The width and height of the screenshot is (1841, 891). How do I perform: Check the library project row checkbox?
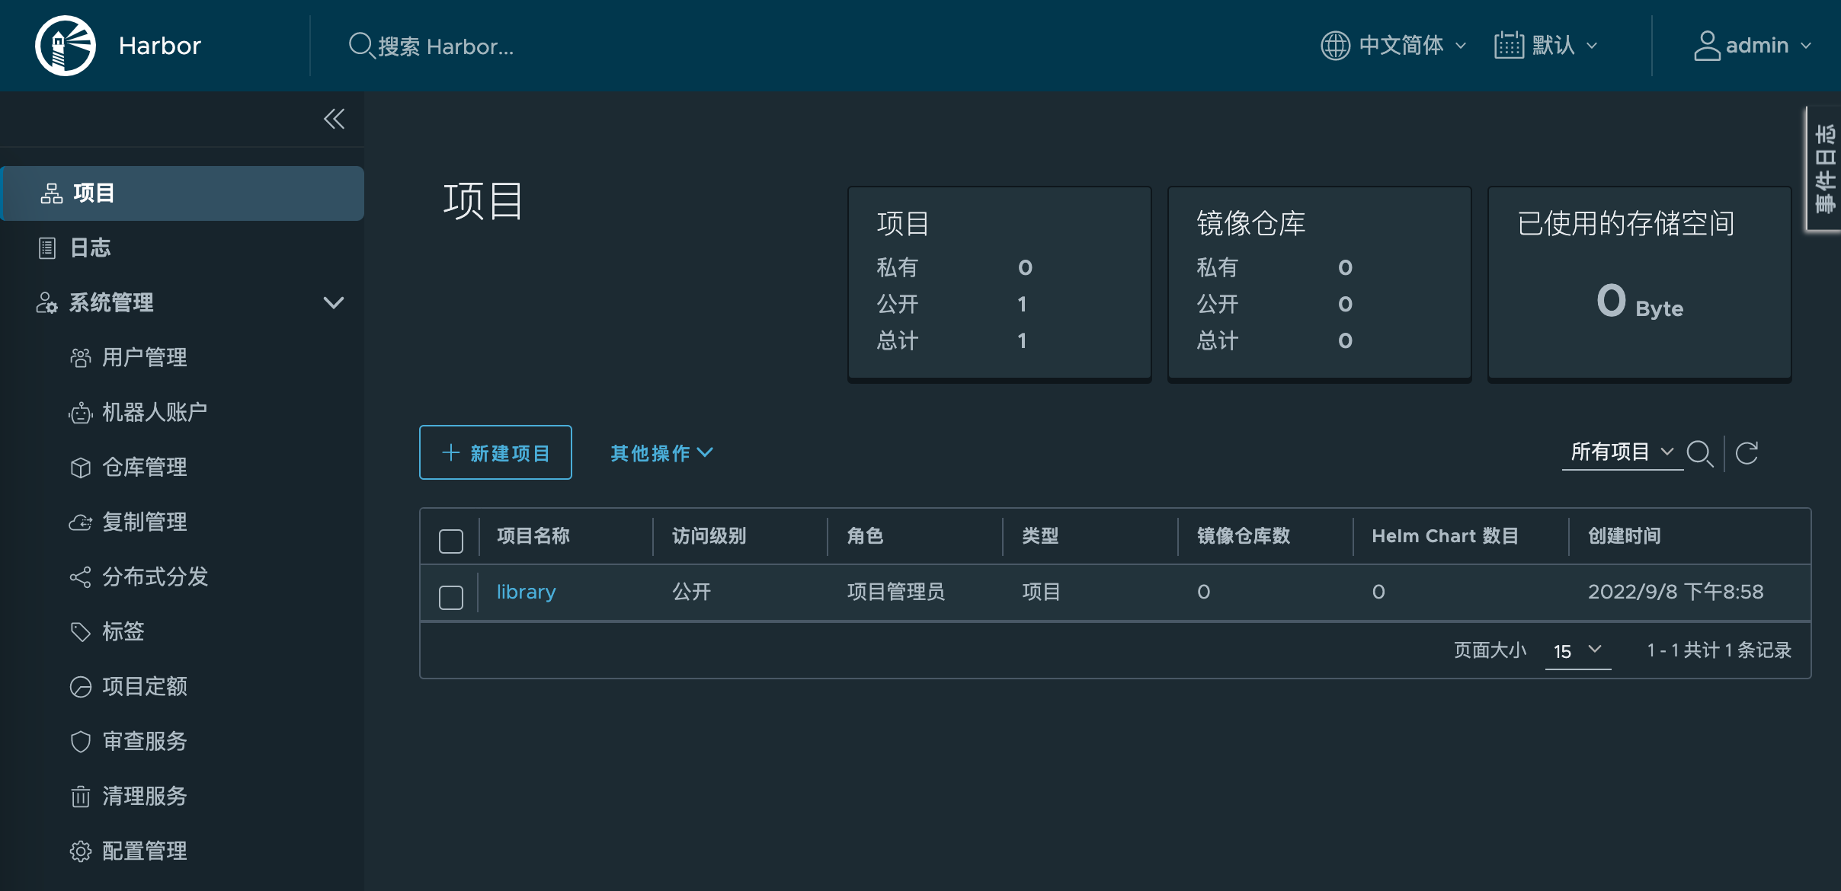pyautogui.click(x=451, y=597)
